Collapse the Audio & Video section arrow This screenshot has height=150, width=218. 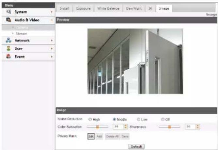pos(52,20)
